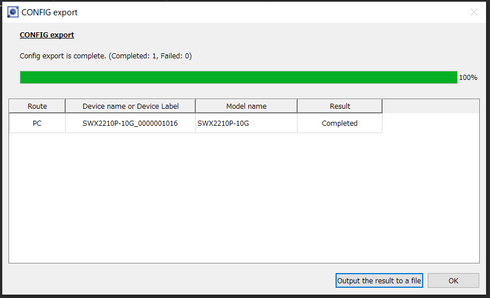The height and width of the screenshot is (298, 490).
Task: Click the 'Config export is complete' status message
Action: coord(106,56)
